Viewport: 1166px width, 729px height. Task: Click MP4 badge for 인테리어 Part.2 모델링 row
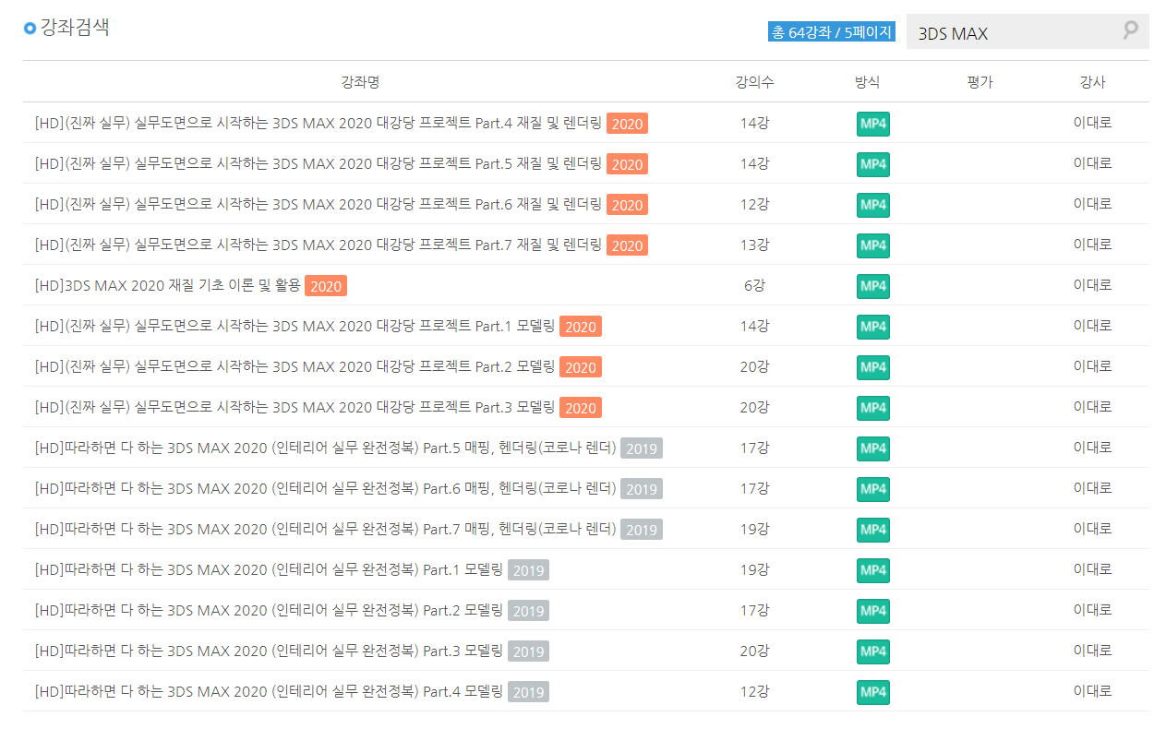873,611
